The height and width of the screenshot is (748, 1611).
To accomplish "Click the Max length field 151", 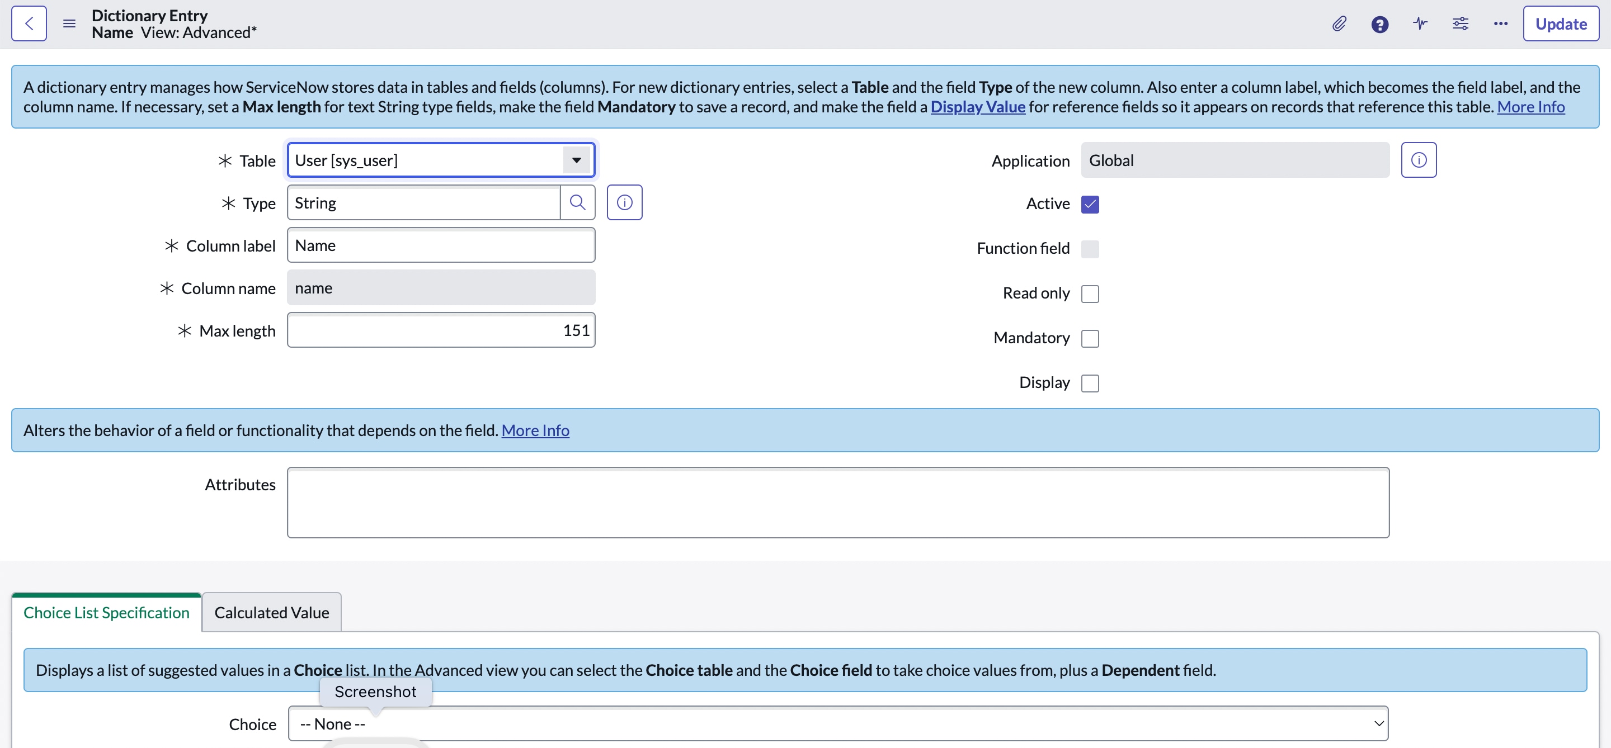I will (441, 330).
